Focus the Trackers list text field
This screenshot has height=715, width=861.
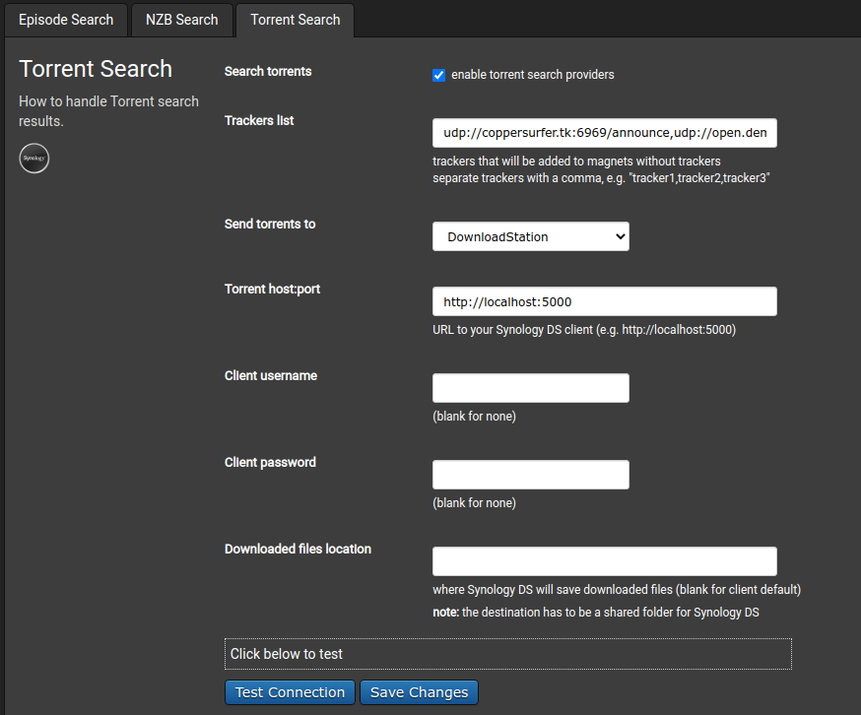click(604, 133)
